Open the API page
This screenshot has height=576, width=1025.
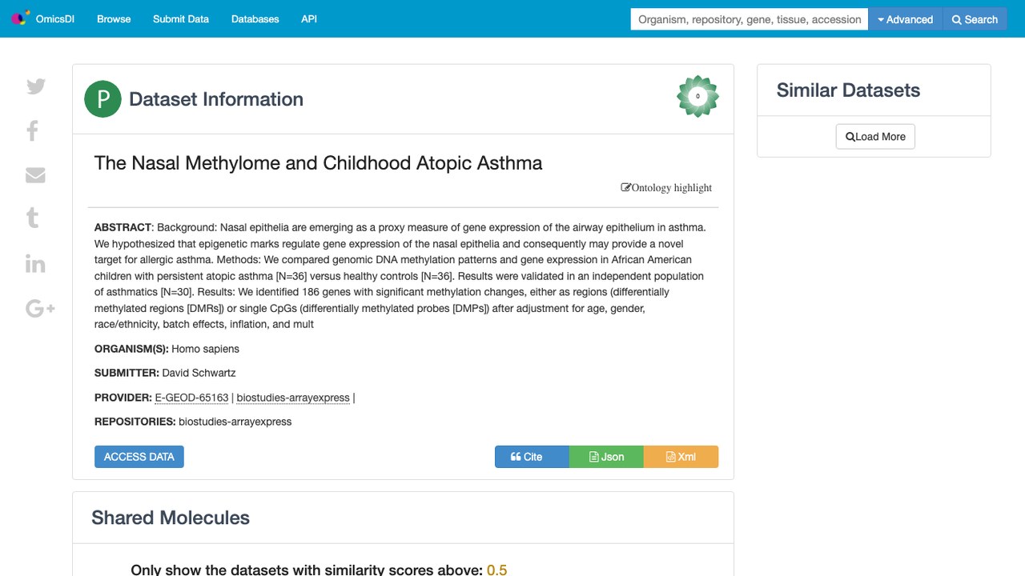[309, 19]
